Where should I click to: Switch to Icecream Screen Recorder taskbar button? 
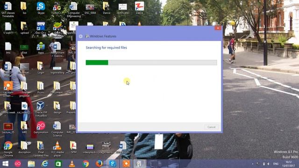tap(126, 164)
